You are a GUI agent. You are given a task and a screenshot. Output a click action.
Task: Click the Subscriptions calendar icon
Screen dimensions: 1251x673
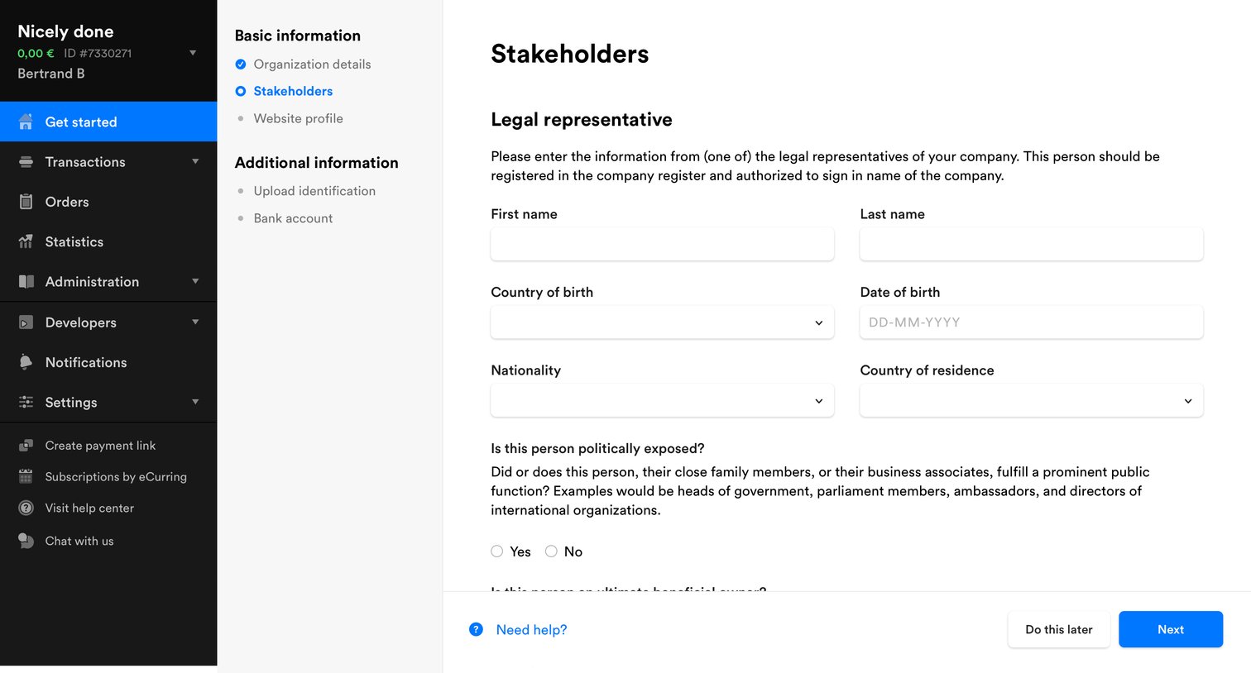click(26, 477)
